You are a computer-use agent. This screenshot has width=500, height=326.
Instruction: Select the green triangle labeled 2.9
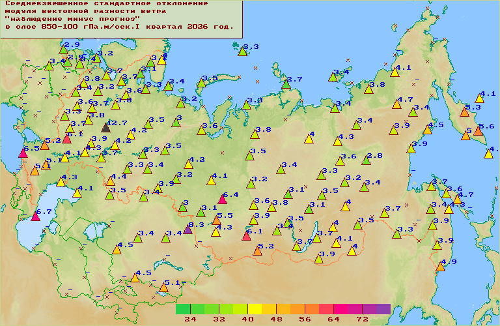[63, 49]
